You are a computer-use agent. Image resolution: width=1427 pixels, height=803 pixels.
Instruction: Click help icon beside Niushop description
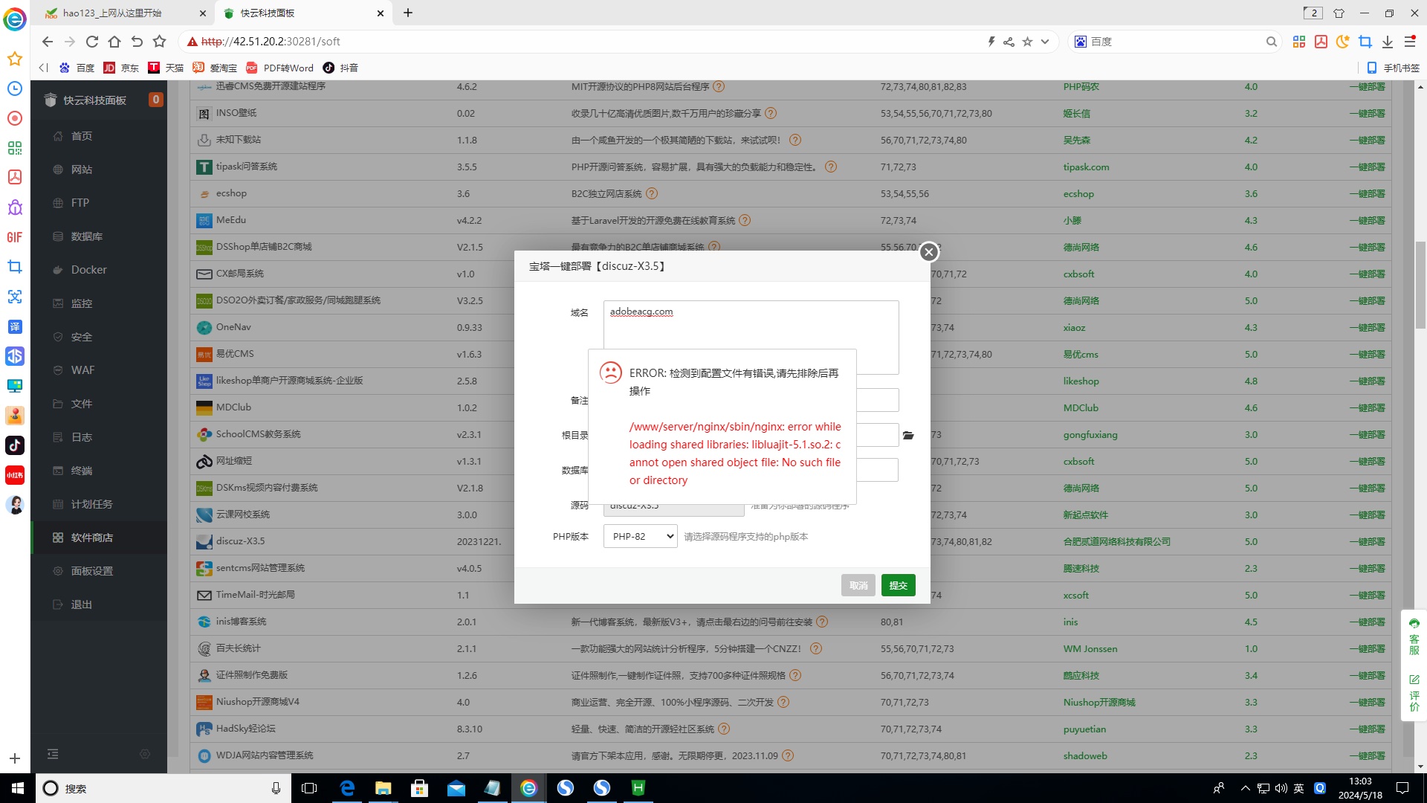pyautogui.click(x=783, y=702)
